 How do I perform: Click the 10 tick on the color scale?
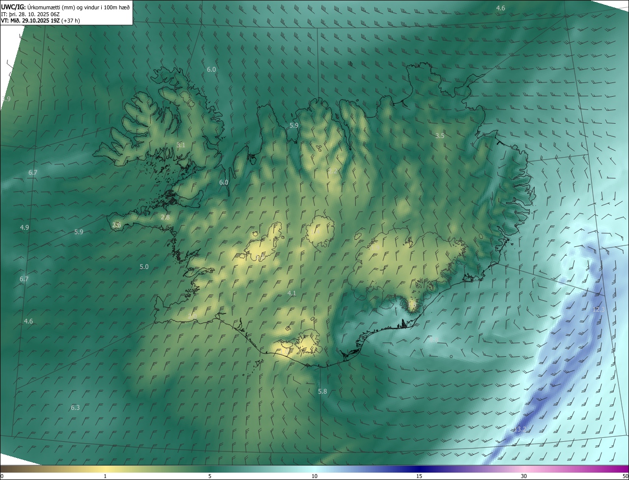(x=314, y=476)
